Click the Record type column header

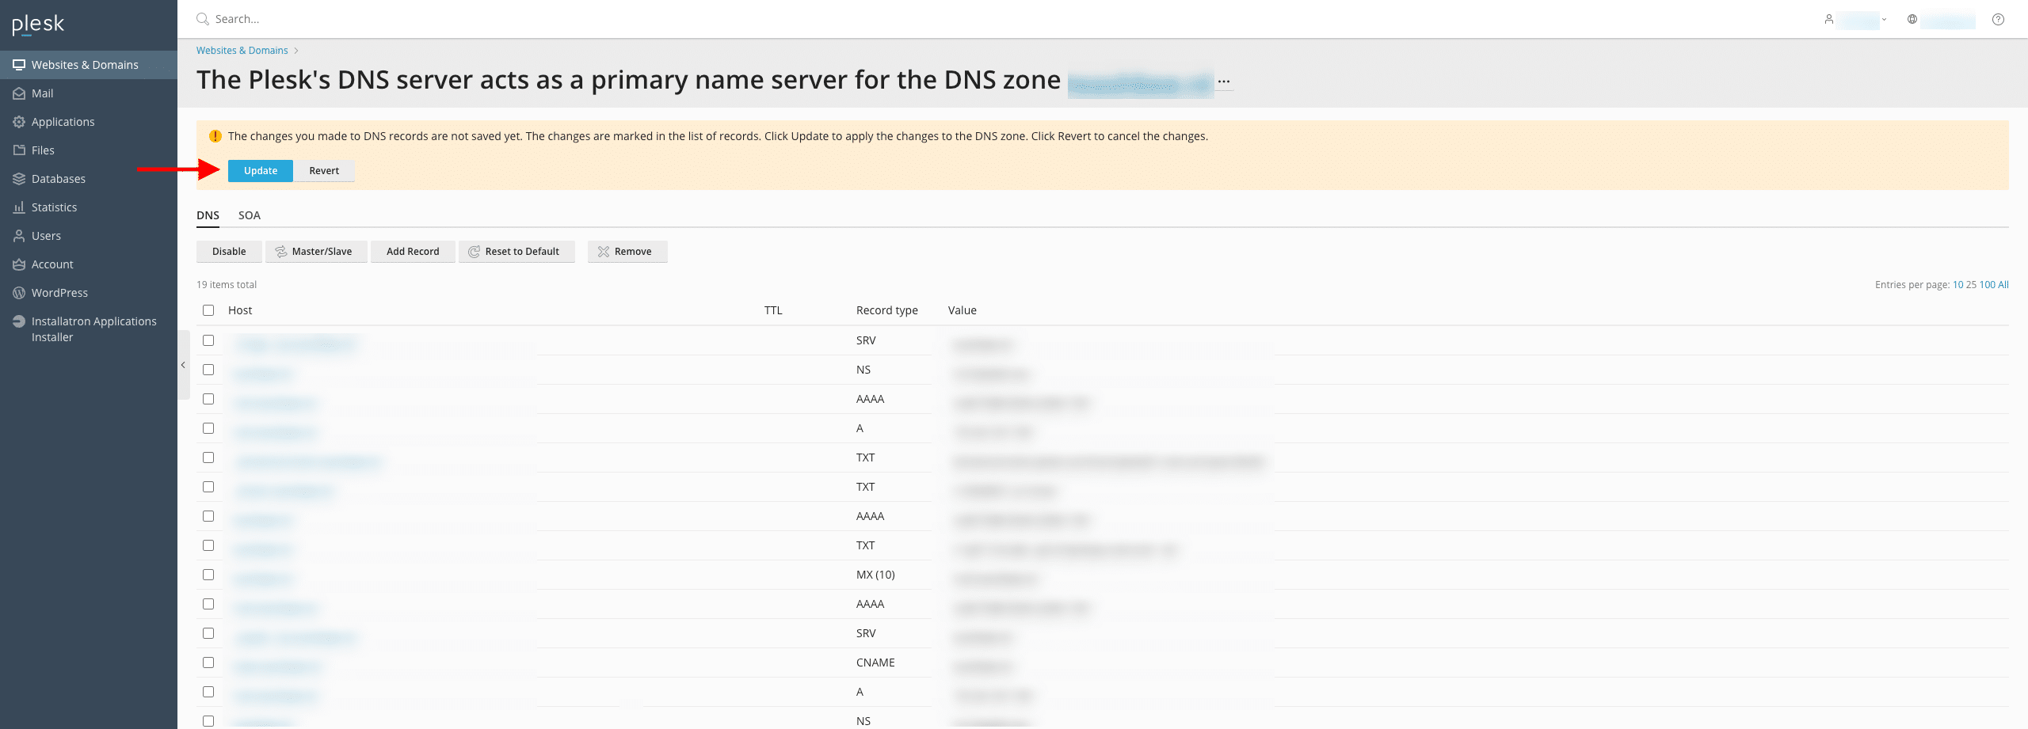[886, 310]
